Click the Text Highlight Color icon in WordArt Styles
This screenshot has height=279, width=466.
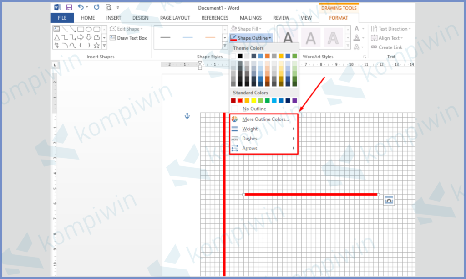tap(357, 37)
